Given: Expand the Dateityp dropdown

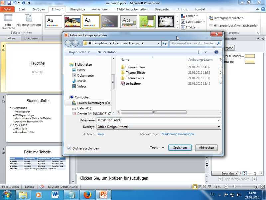Looking at the screenshot, I should 218,127.
